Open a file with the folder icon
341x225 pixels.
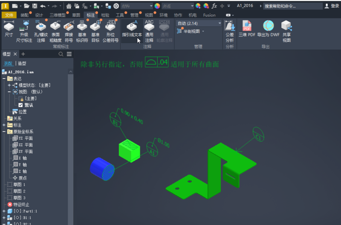tap(26, 6)
